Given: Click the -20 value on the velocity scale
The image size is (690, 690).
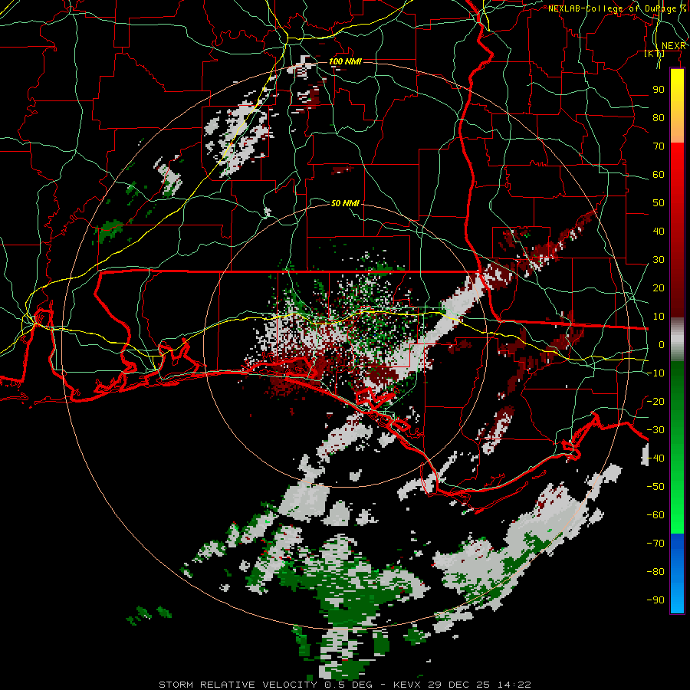Looking at the screenshot, I should [655, 401].
